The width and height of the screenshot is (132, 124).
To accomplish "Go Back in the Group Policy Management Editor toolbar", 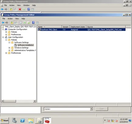I will coord(3,22).
